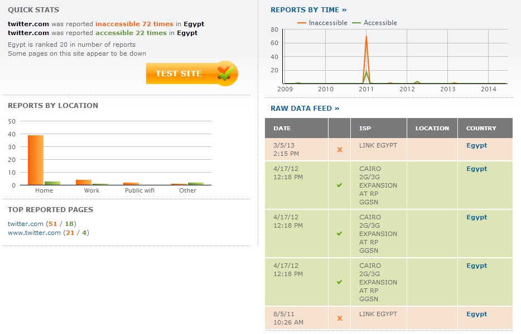This screenshot has width=521, height=334.
Task: Click the DATE column header
Action: point(282,128)
